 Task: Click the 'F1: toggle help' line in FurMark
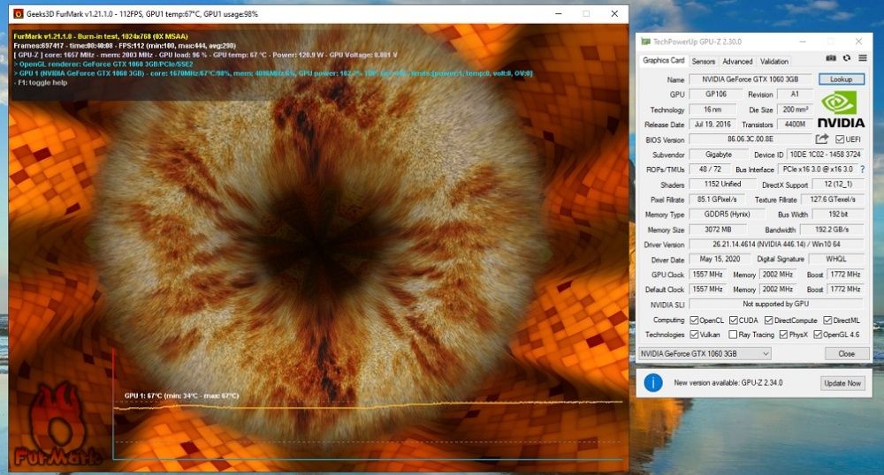(41, 83)
